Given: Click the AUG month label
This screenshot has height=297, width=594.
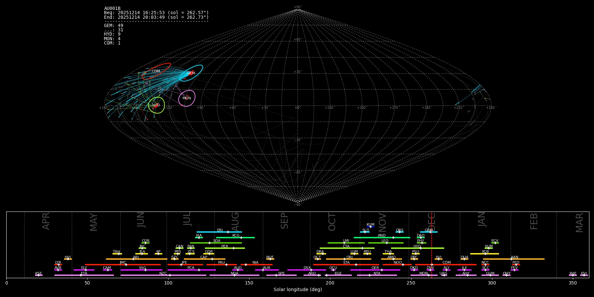Looking at the screenshot, I should click(235, 221).
